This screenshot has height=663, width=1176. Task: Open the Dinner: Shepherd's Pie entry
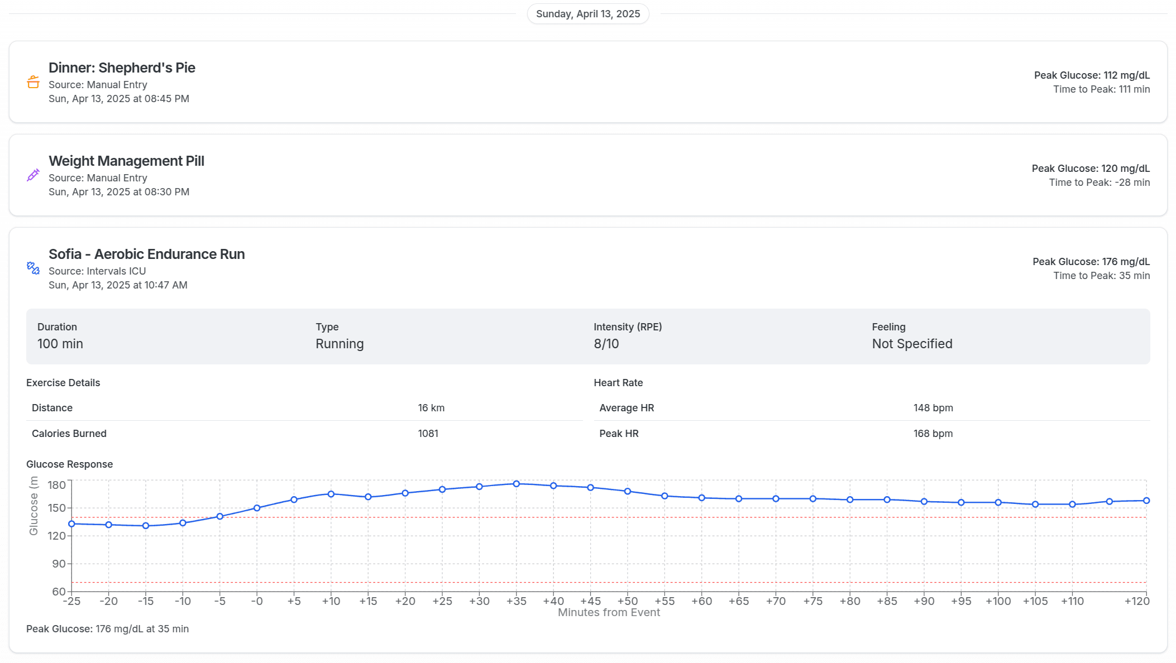pyautogui.click(x=122, y=68)
